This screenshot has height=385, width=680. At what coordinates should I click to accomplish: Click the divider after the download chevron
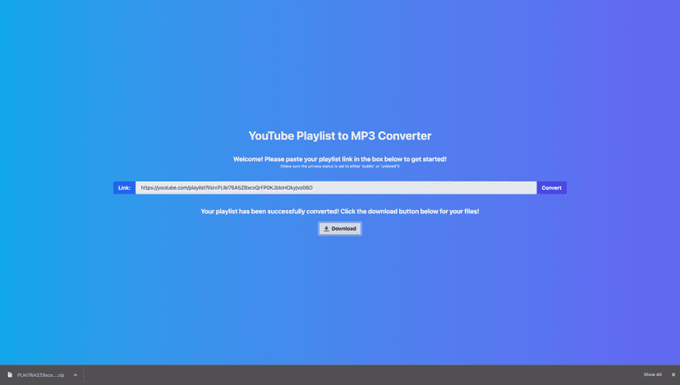(84, 375)
